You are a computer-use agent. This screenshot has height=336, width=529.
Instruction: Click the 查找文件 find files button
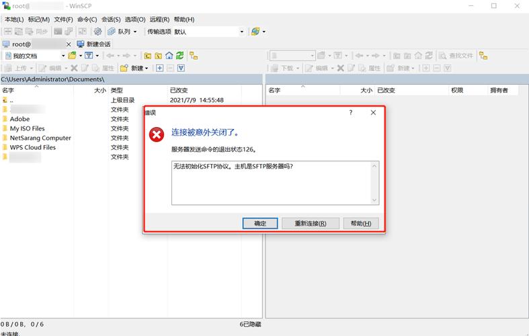pos(456,56)
